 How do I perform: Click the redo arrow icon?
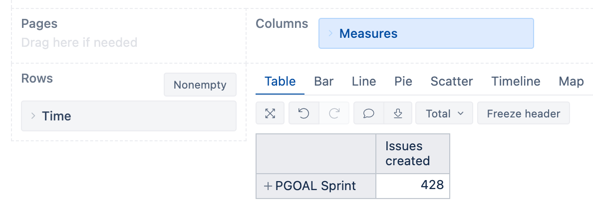point(334,113)
